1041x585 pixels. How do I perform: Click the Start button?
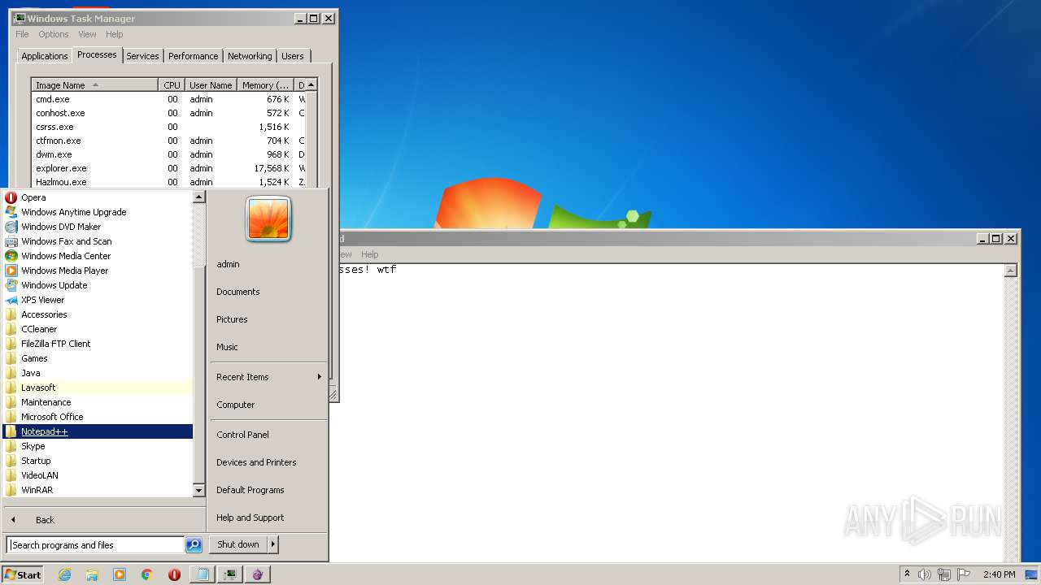tap(23, 574)
